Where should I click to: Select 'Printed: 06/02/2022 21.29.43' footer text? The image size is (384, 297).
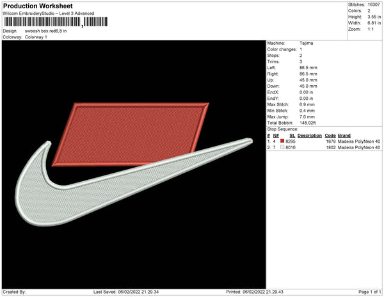[x=255, y=292]
